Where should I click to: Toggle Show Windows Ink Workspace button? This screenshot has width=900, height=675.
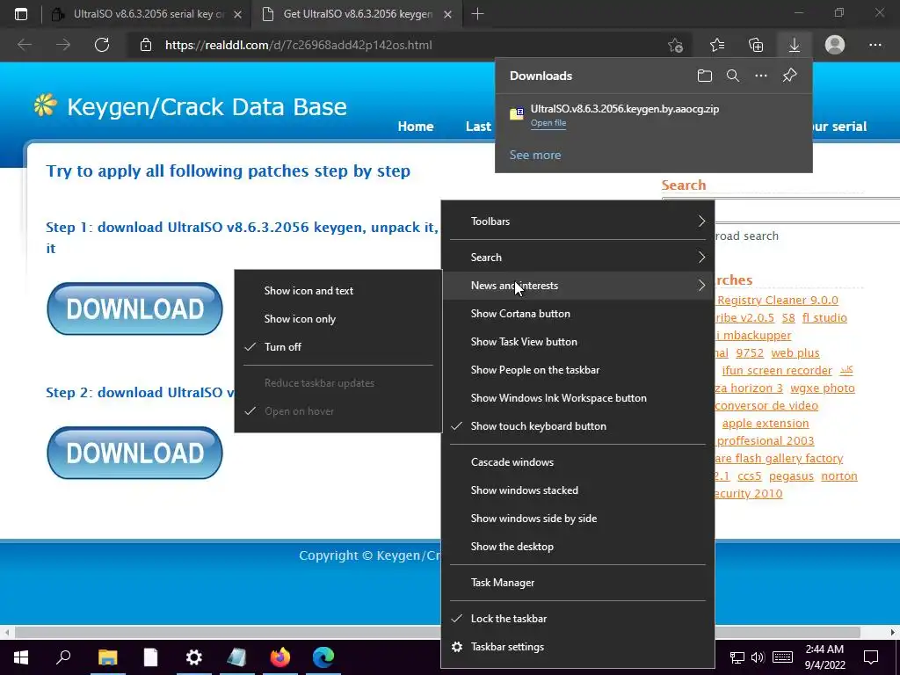click(x=577, y=398)
